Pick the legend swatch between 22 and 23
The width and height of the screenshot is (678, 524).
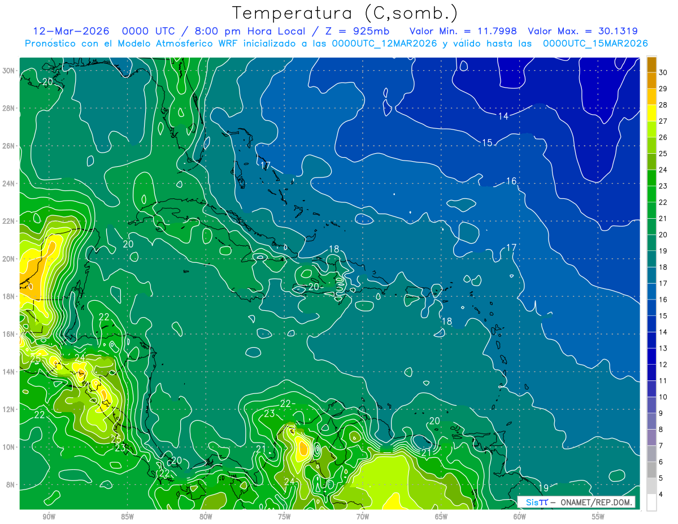click(x=651, y=194)
